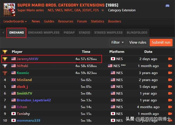
Task: Expand the Leaderboards dropdown
Action: point(15,21)
